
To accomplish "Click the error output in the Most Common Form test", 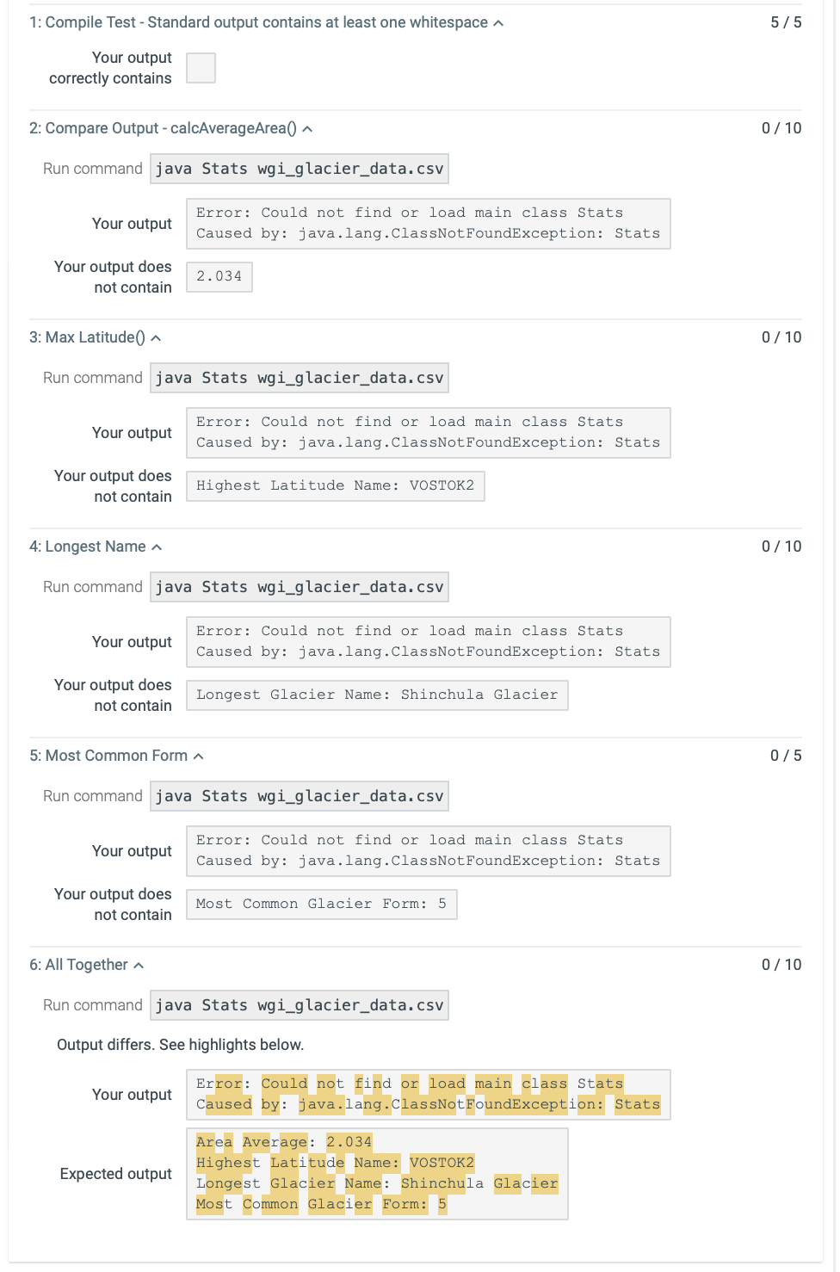I will 429,851.
